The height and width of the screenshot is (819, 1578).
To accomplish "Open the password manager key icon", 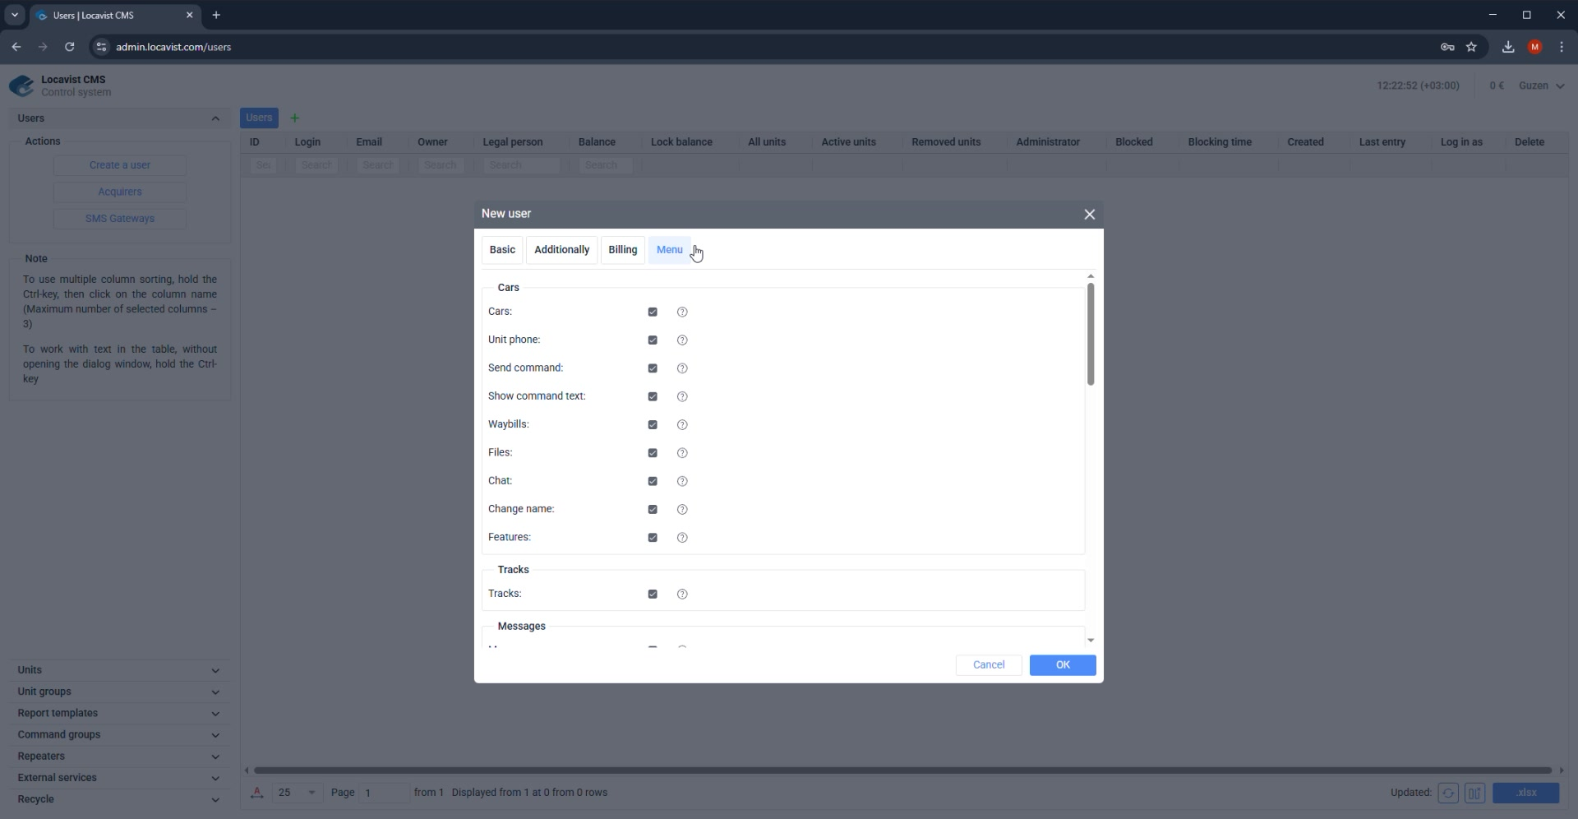I will tap(1447, 47).
